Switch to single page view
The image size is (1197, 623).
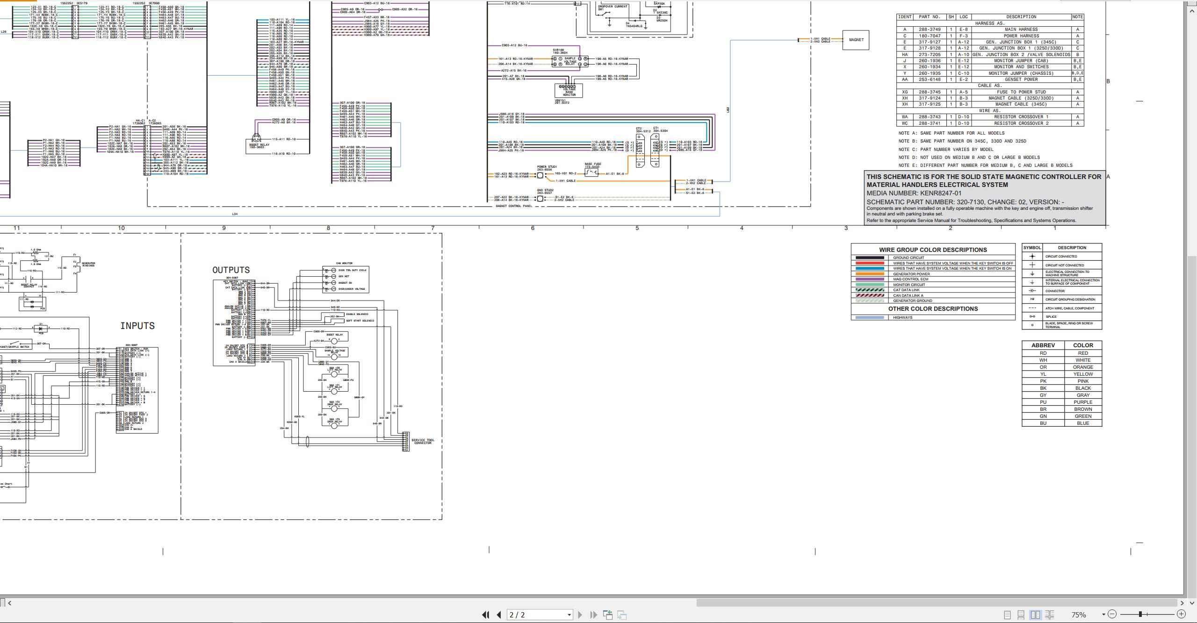pyautogui.click(x=1007, y=615)
